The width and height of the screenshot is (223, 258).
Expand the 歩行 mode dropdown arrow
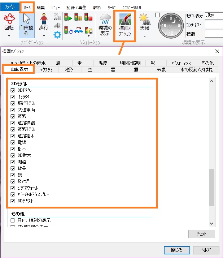pos(44,36)
